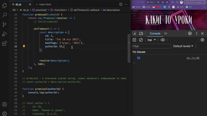Click breadcrumb folder 30

(14, 10)
